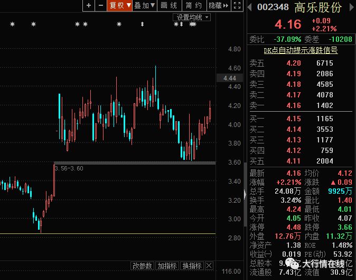
Task: Open the 叠加 overlay dropdown
Action: click(145, 5)
